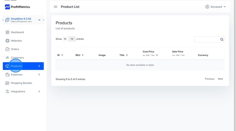Click the Previous pagination button
The height and width of the screenshot is (131, 236).
point(210,79)
